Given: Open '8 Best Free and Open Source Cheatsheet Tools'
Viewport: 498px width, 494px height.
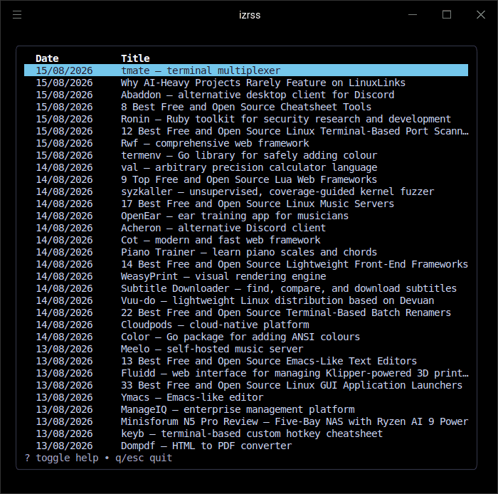Looking at the screenshot, I should tap(246, 107).
